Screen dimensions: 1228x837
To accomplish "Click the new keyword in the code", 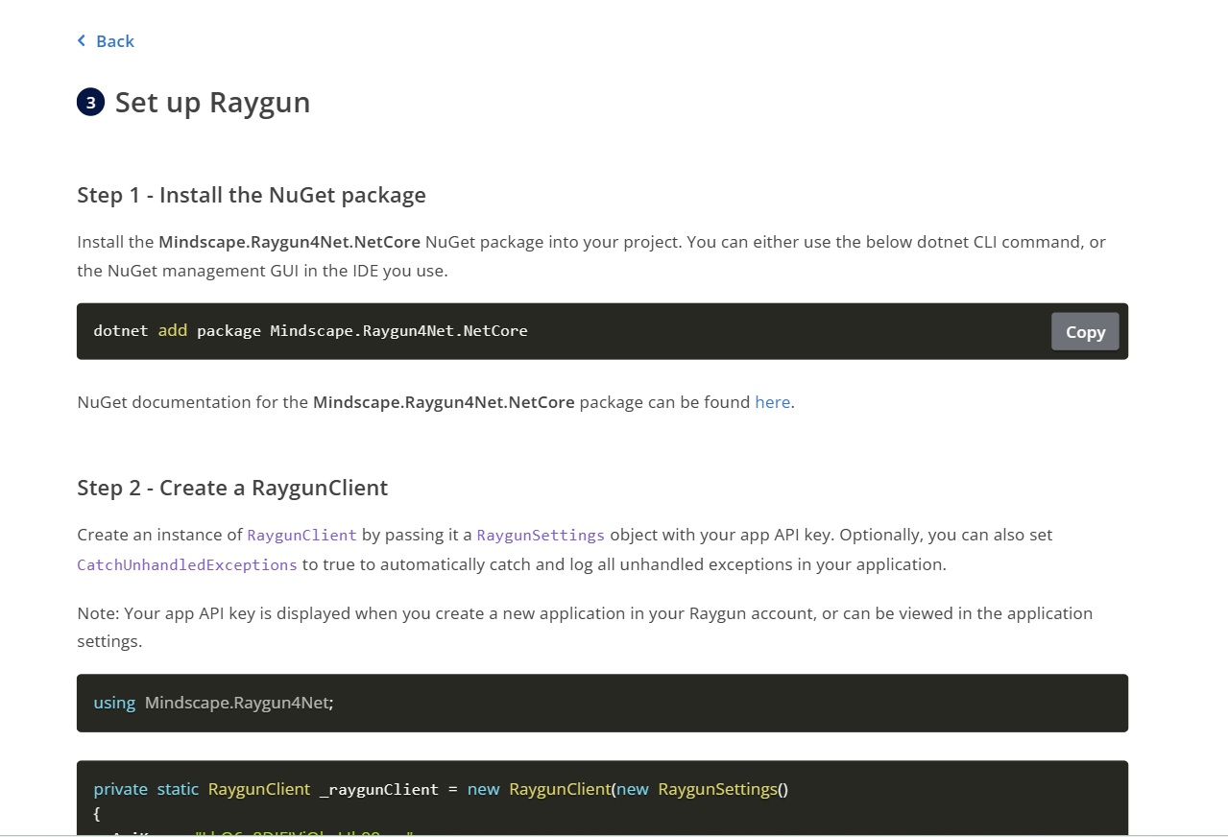I will pos(483,789).
